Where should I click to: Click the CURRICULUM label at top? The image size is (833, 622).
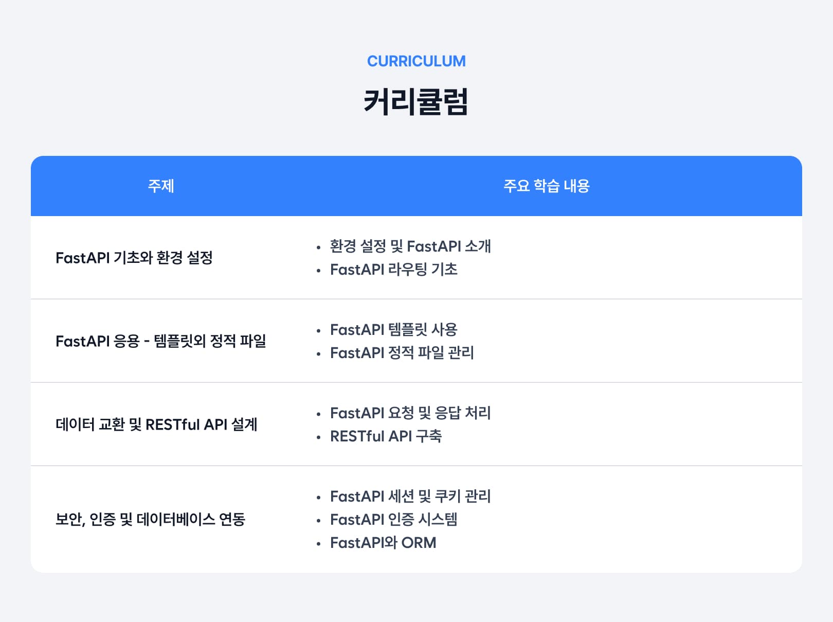pyautogui.click(x=416, y=61)
